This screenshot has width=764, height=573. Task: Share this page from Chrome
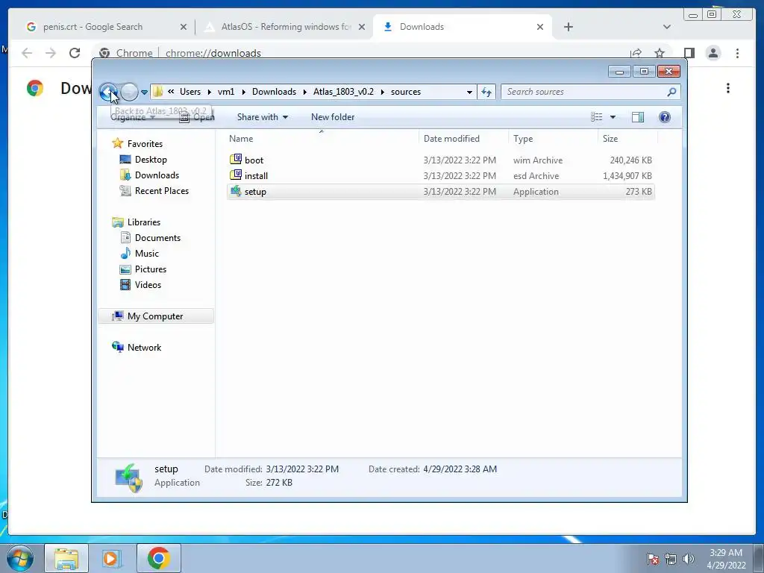click(636, 53)
